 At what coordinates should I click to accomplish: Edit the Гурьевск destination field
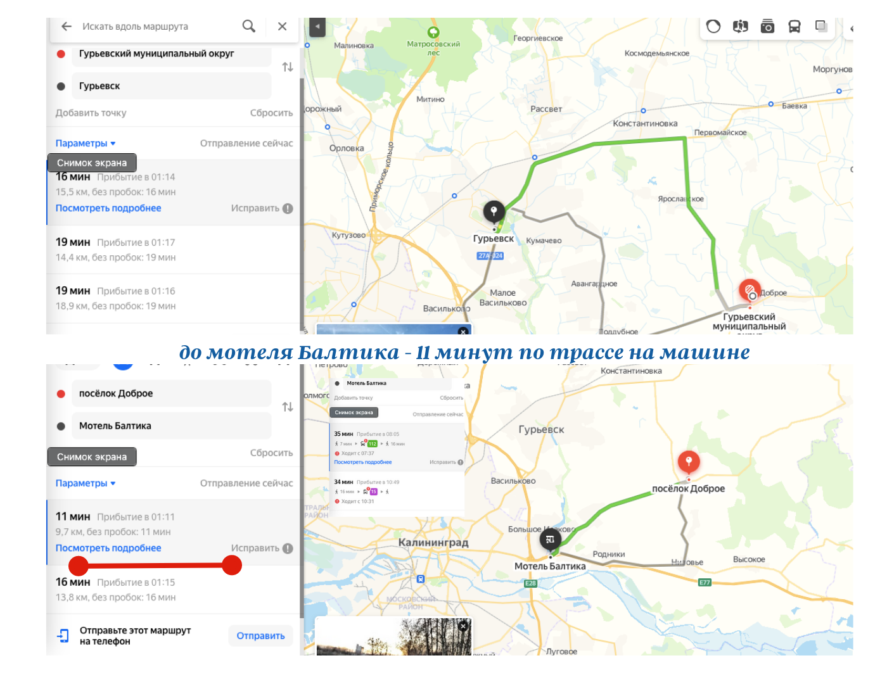171,86
